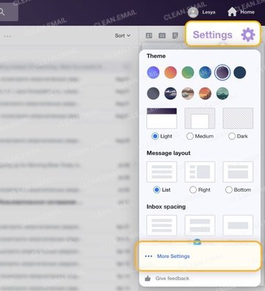Click the medium inbox spacing thumbnail
Screen dimensions: 265x291
pos(200,226)
